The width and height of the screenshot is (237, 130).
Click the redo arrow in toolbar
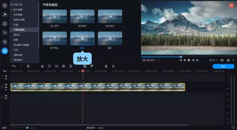click(21, 66)
